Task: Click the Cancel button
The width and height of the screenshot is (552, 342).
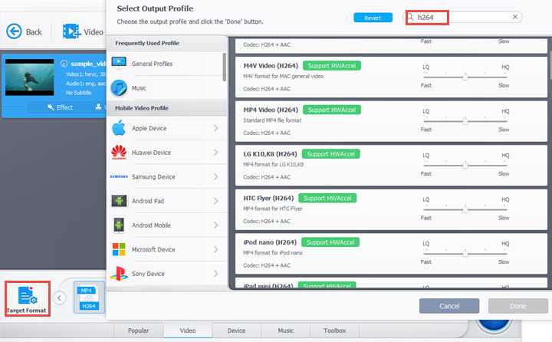Action: click(449, 306)
